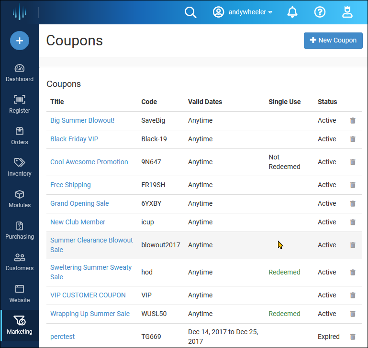
Task: Go to Dashboard in sidebar
Action: (20, 73)
